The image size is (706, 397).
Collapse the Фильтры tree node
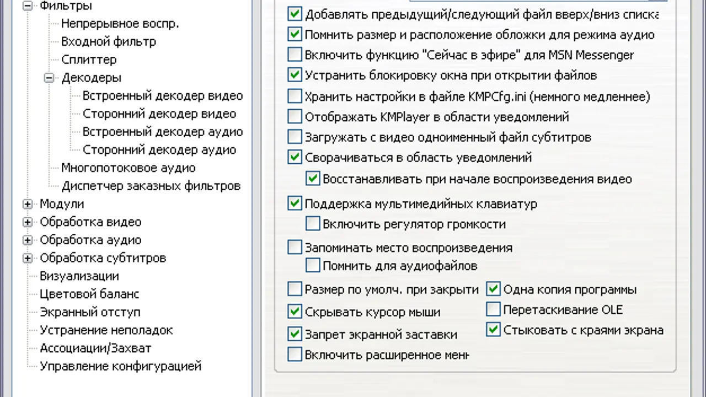click(x=28, y=6)
